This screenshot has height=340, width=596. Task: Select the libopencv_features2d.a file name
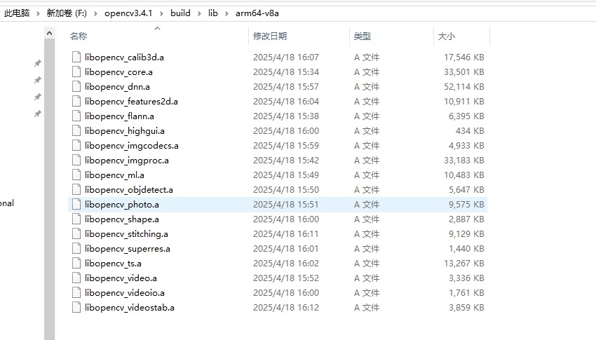click(131, 102)
